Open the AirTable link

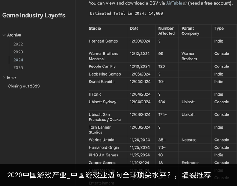click(x=174, y=3)
